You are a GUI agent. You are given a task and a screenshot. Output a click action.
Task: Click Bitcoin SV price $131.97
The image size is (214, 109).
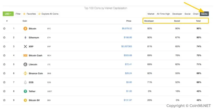pos(128,100)
